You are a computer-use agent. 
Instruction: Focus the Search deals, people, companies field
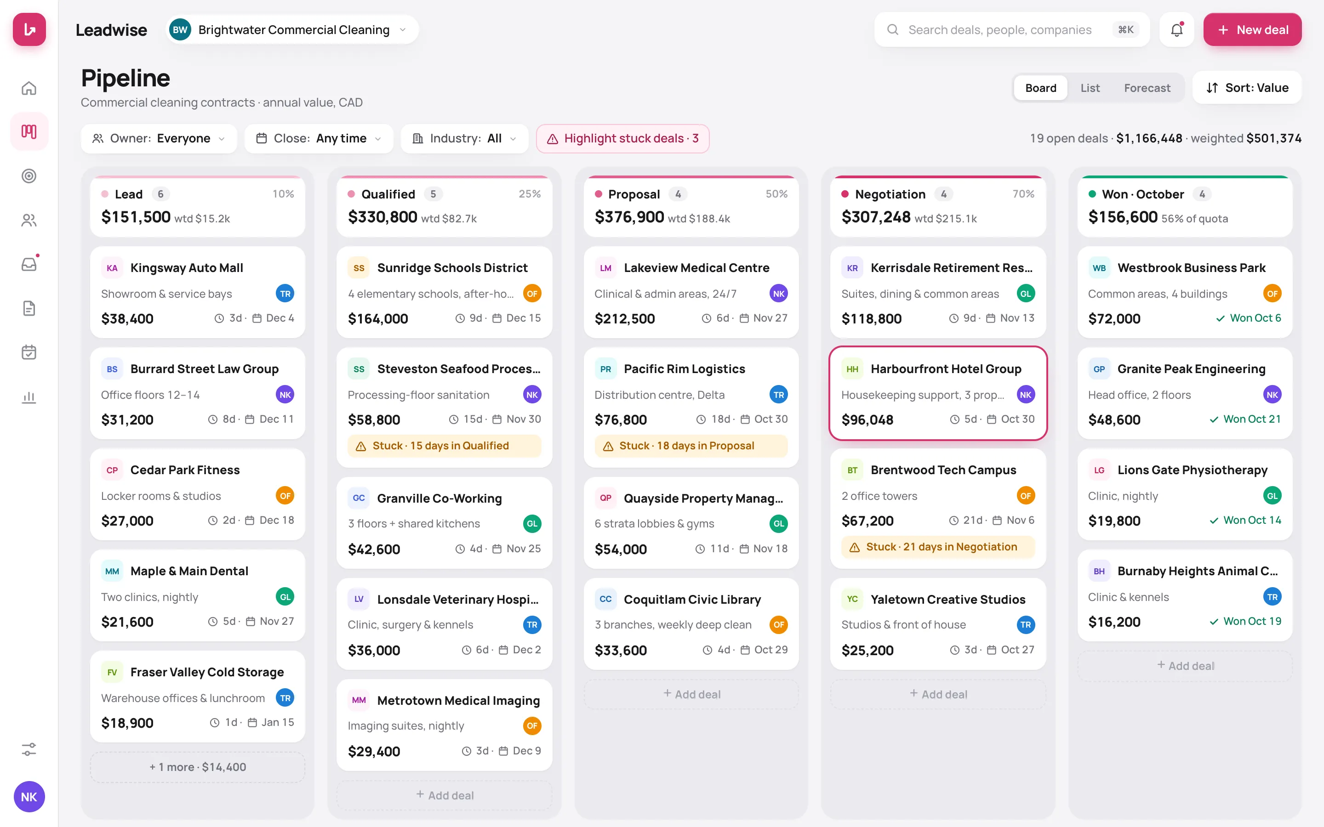[1011, 29]
